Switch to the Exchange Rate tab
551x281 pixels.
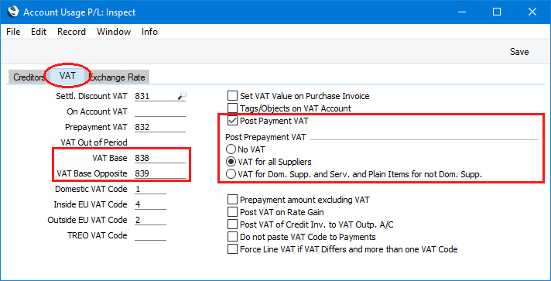click(x=118, y=77)
